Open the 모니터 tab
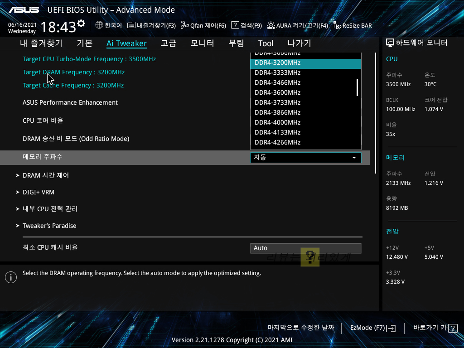The height and width of the screenshot is (348, 464). (x=202, y=43)
